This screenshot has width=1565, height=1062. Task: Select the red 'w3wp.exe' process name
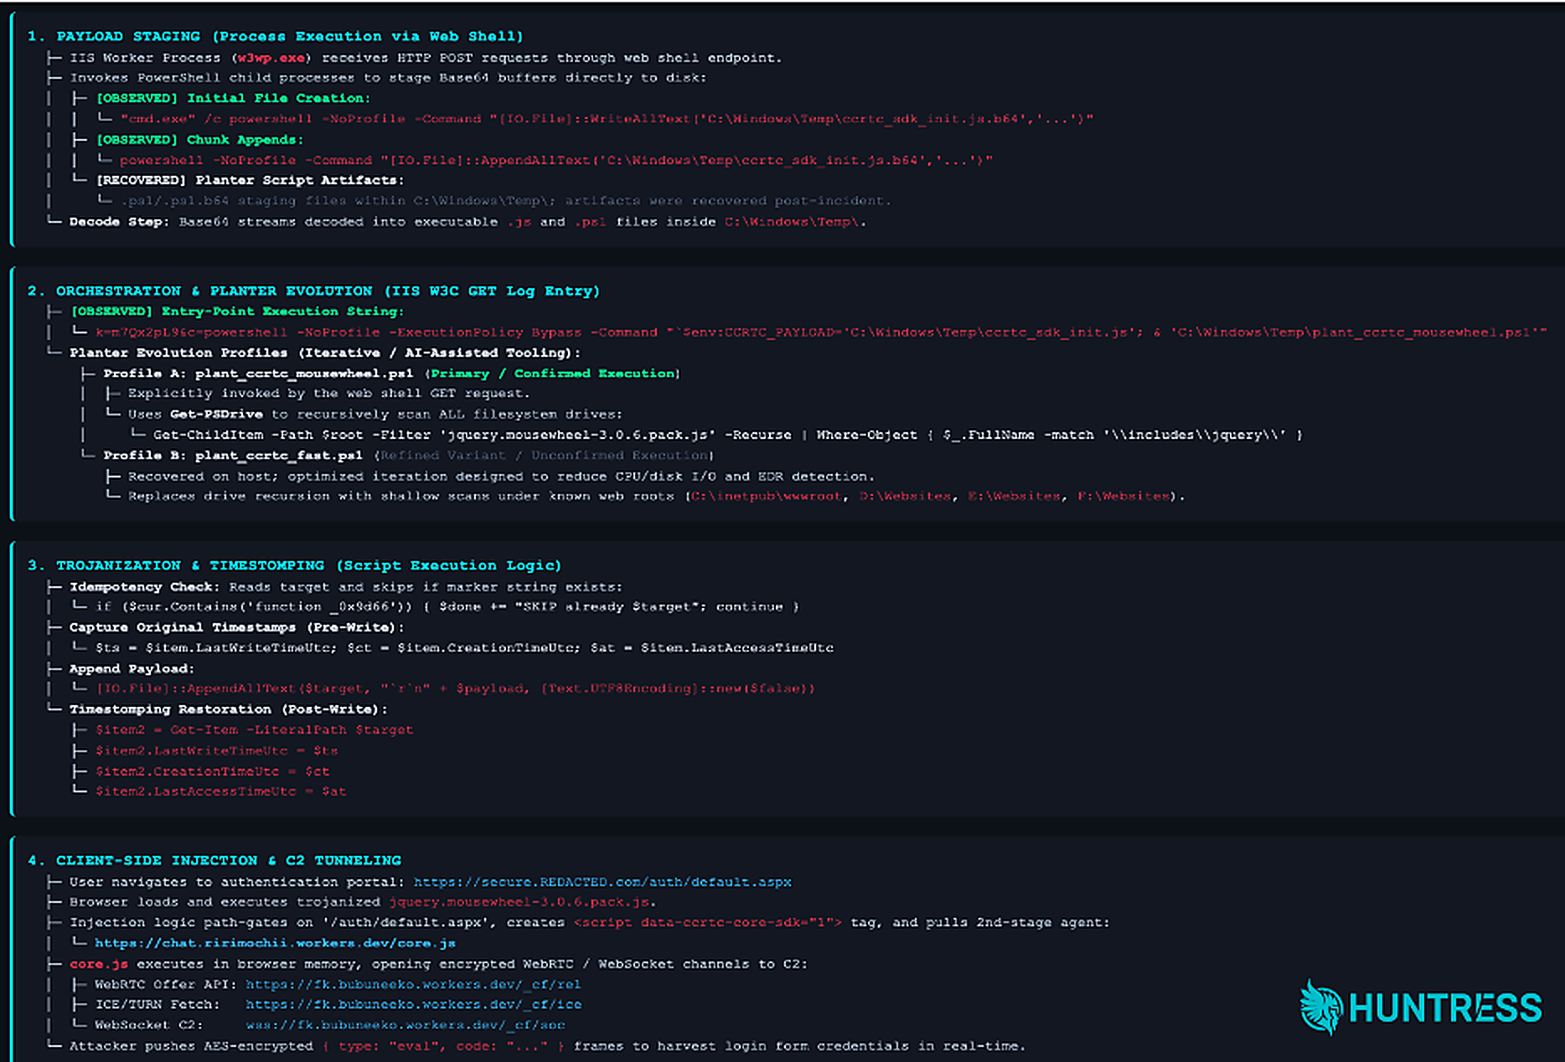point(271,58)
